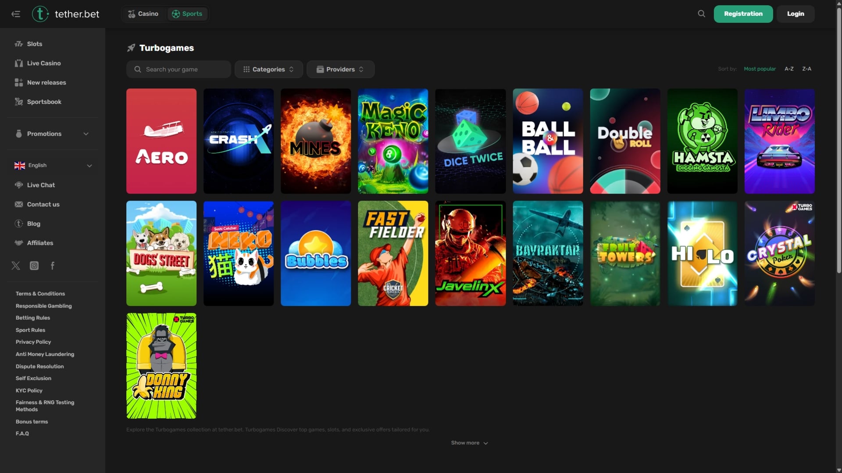Open Sport Rules link

[x=31, y=330]
